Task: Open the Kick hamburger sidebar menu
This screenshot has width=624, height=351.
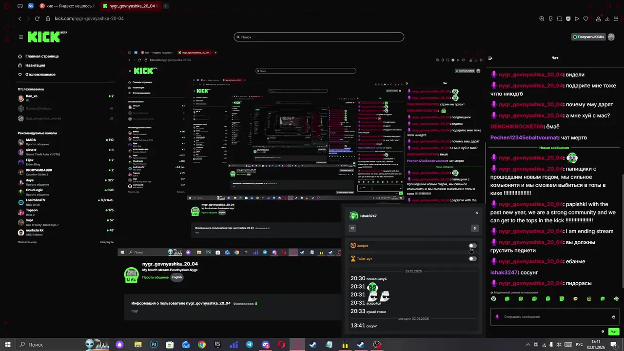Action: pyautogui.click(x=20, y=37)
